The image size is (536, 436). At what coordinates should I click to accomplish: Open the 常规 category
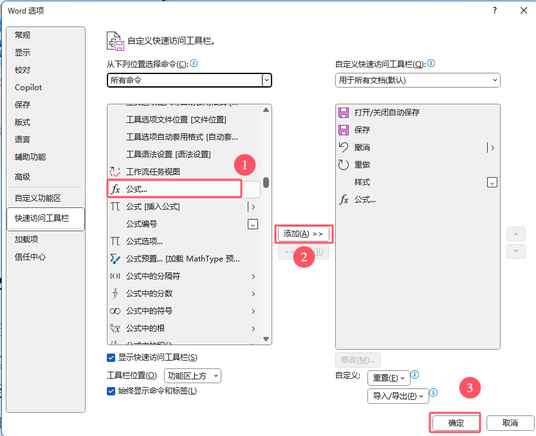[x=46, y=35]
